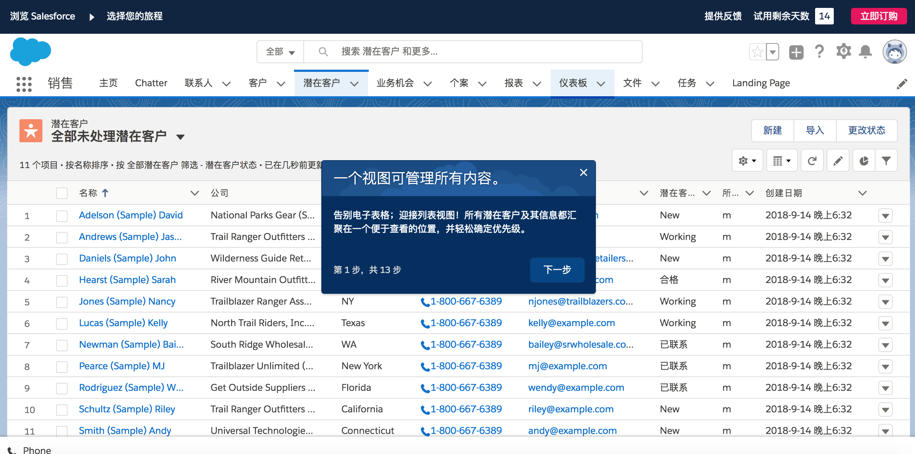This screenshot has height=454, width=915.
Task: Open 创建日期 column menu chevron
Action: 862,193
